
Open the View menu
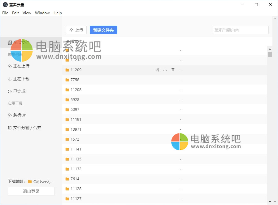point(27,13)
